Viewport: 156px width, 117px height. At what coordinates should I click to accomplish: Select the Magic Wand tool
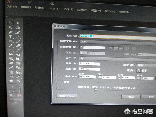(x=10, y=28)
